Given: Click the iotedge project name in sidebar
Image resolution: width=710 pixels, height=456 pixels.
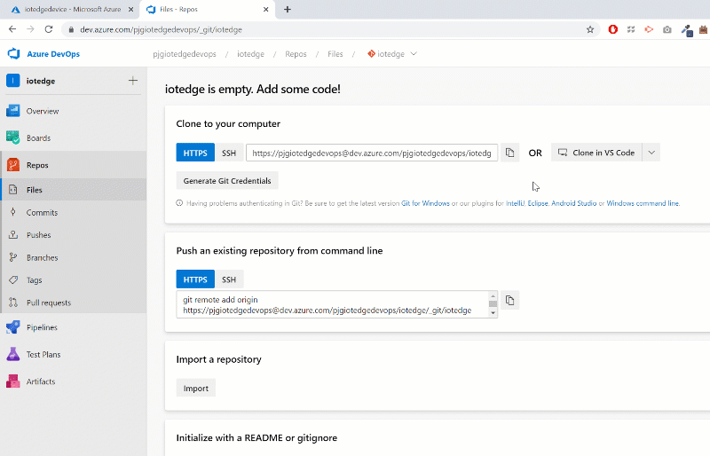Looking at the screenshot, I should [41, 81].
